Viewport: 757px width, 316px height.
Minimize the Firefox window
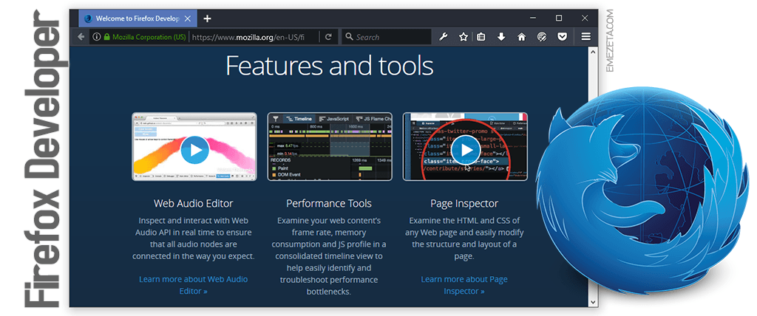(x=533, y=18)
